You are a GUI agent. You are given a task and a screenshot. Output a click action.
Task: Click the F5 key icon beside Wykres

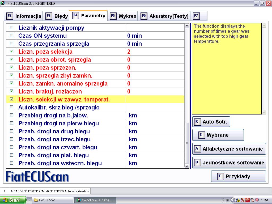113,16
